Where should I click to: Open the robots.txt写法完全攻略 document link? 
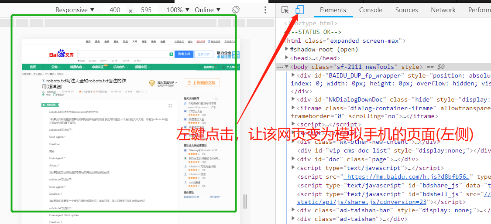pyautogui.click(x=202, y=166)
